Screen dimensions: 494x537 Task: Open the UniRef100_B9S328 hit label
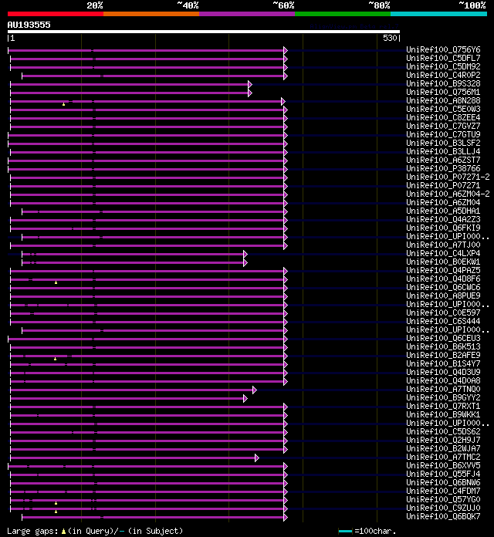click(443, 83)
